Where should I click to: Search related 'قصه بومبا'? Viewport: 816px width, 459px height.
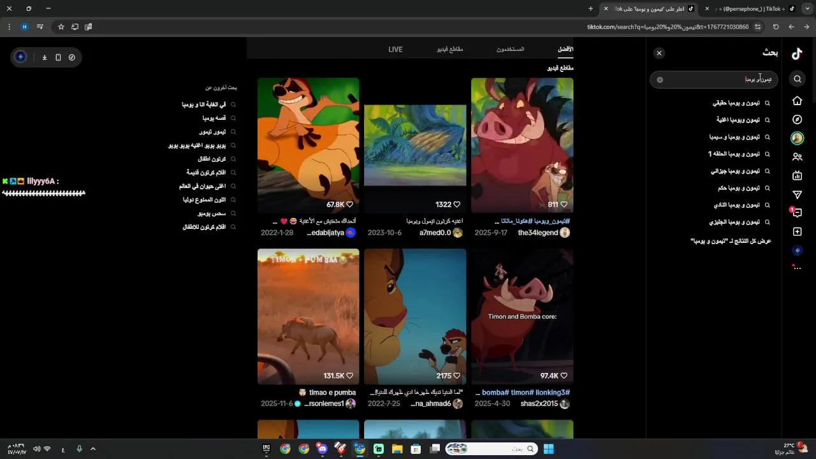[214, 118]
